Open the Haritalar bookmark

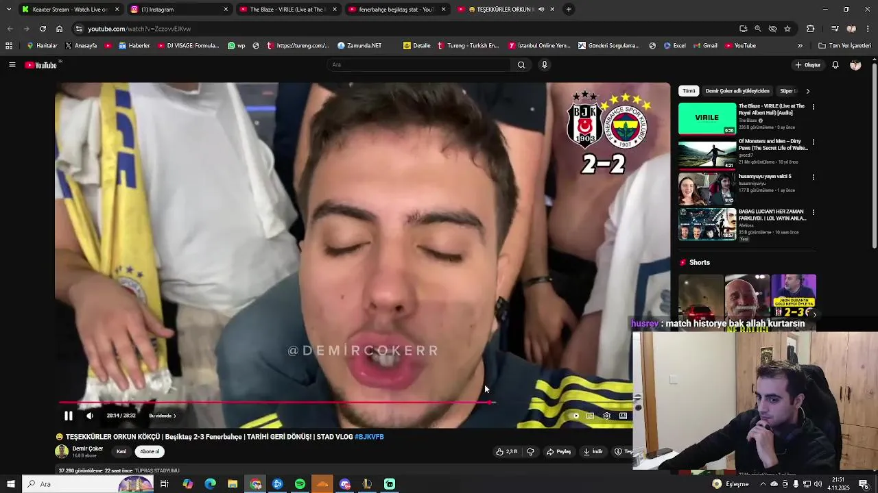tap(42, 46)
